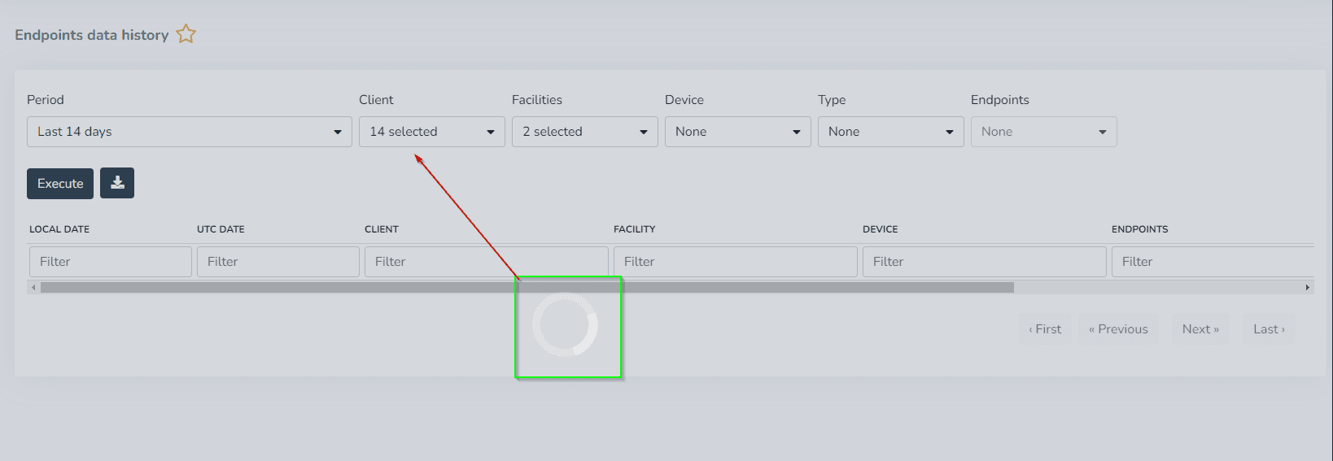The height and width of the screenshot is (461, 1333).
Task: Open the Type dropdown
Action: point(890,132)
